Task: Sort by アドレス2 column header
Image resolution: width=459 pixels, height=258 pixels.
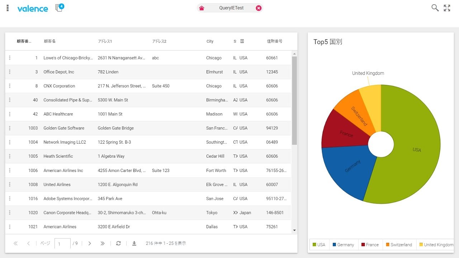Action: click(159, 41)
